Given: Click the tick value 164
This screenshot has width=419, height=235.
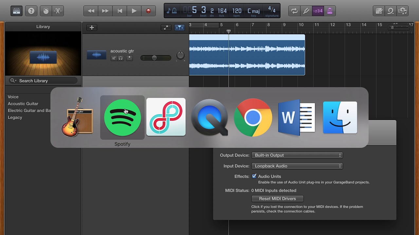Looking at the screenshot, I should [222, 11].
